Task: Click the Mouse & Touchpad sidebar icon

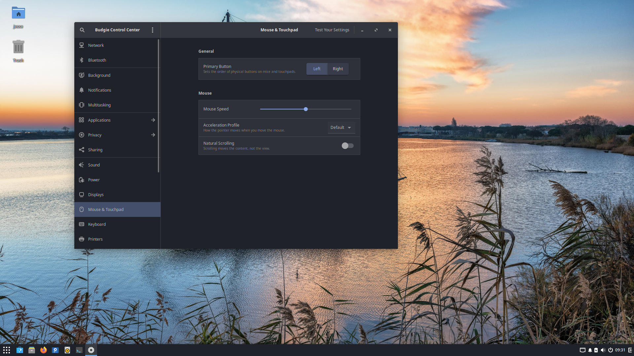Action: (82, 209)
